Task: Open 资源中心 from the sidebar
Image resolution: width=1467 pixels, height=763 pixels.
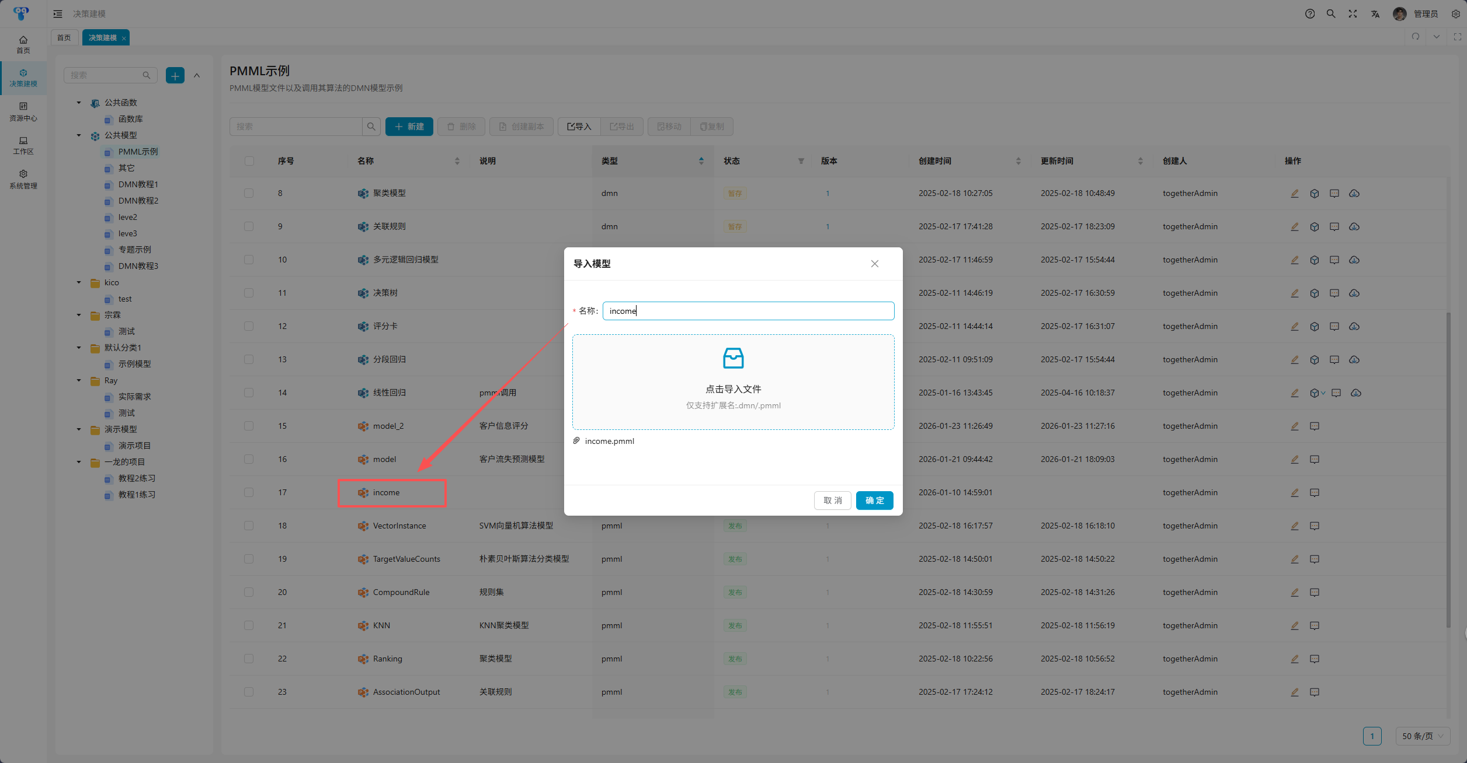Action: (x=23, y=111)
